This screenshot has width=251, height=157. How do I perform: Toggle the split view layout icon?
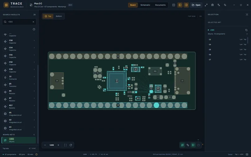[x=174, y=5]
